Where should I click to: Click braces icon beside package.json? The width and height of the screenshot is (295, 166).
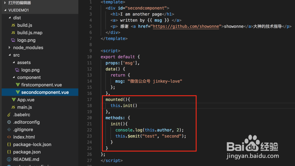pyautogui.click(x=9, y=152)
